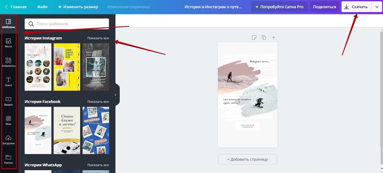Viewport: 383px width, 173px height.
Task: Open the Видео sidebar tab
Action: pyautogui.click(x=9, y=101)
